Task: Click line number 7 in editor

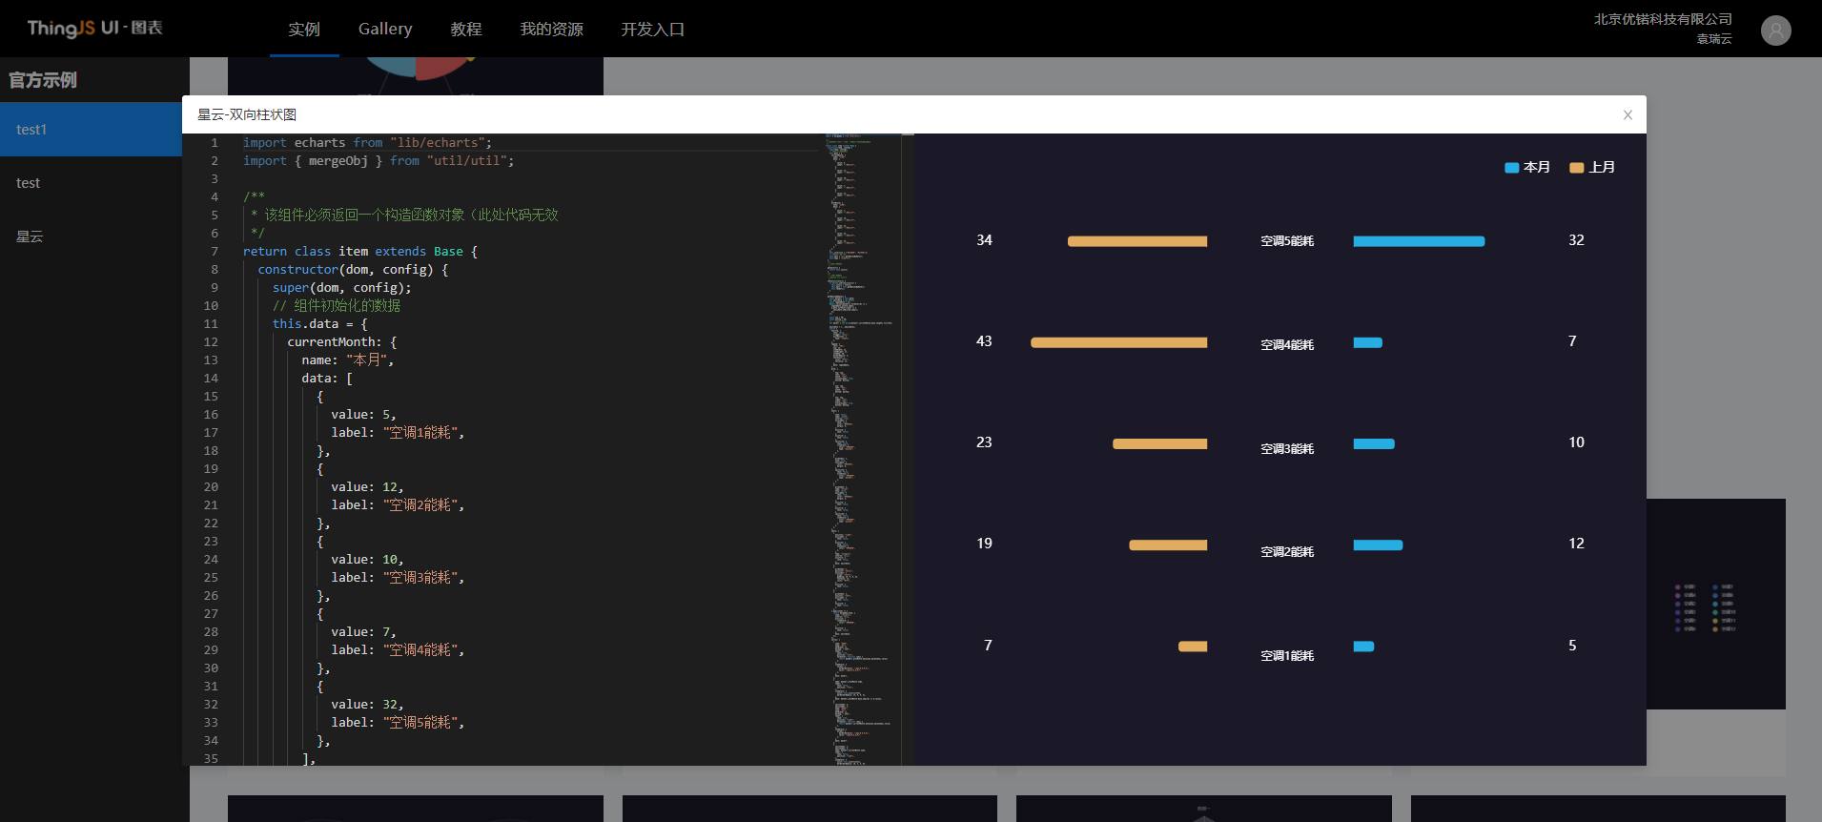Action: click(x=215, y=252)
